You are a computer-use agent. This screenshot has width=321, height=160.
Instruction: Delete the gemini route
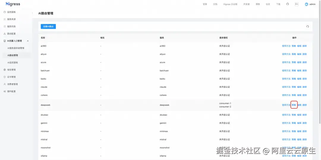tap(305, 123)
